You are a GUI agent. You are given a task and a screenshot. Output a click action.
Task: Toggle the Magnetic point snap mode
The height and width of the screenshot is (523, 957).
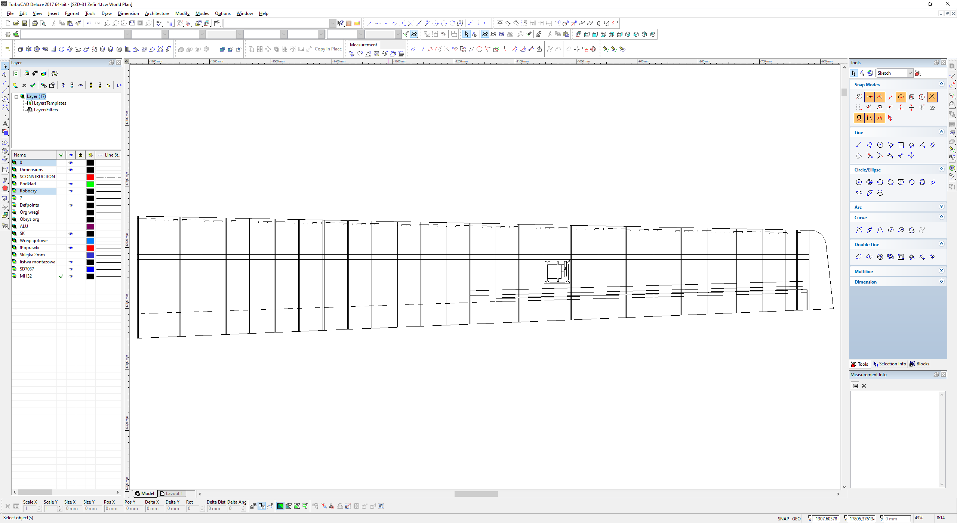click(x=859, y=118)
